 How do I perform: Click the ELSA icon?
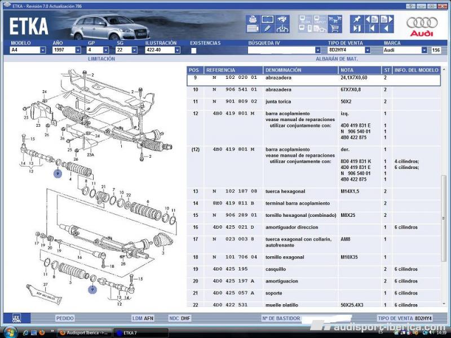[x=305, y=20]
